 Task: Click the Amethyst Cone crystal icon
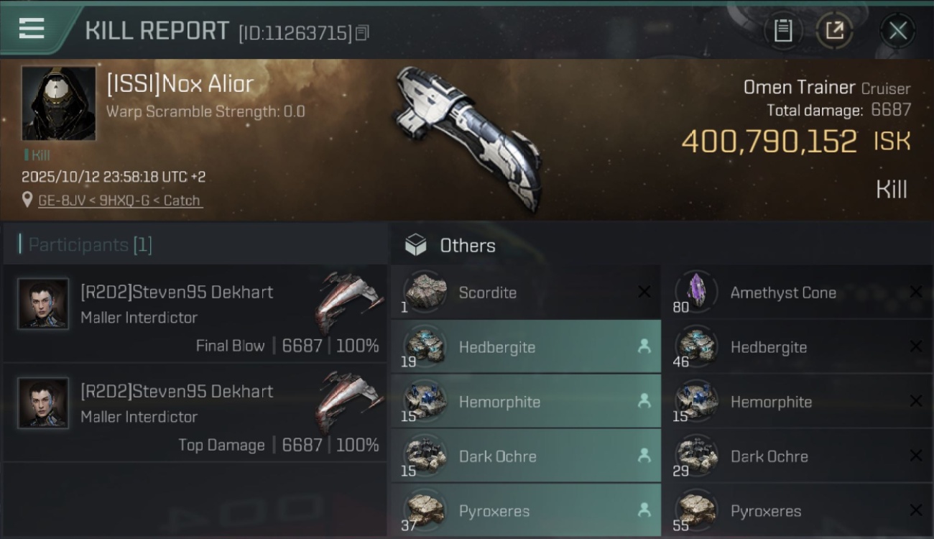click(696, 292)
